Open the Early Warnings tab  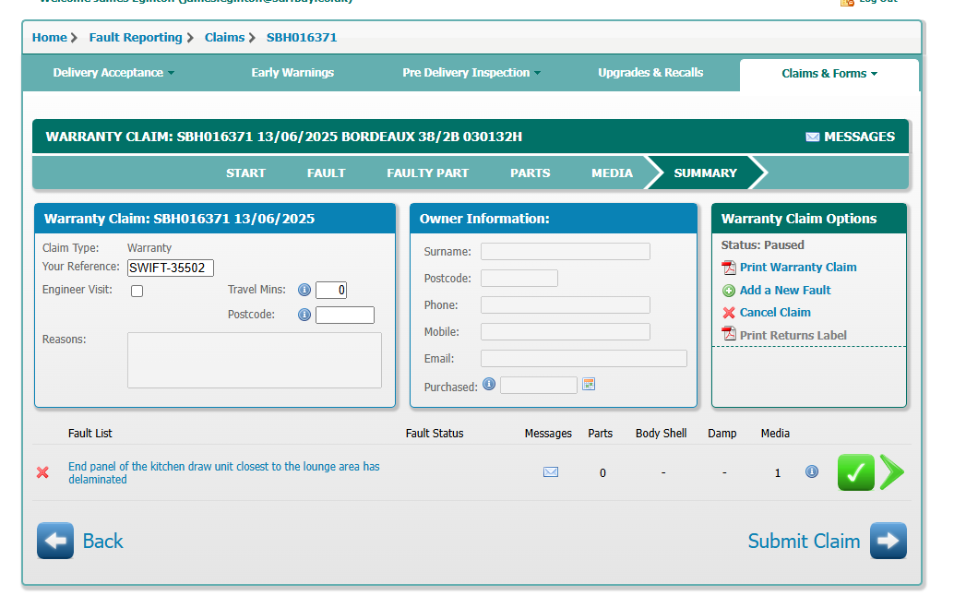292,73
